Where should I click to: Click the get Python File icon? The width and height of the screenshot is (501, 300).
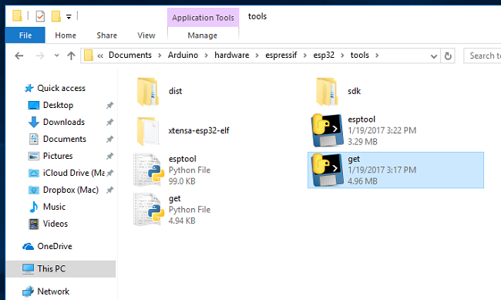pos(149,210)
